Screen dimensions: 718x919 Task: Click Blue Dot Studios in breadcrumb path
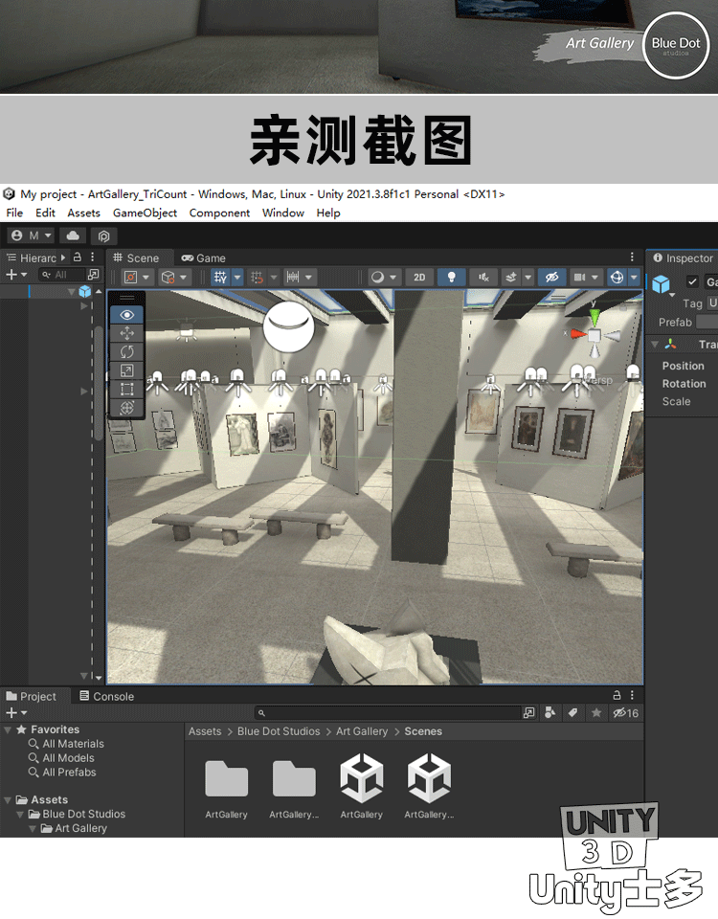point(279,731)
